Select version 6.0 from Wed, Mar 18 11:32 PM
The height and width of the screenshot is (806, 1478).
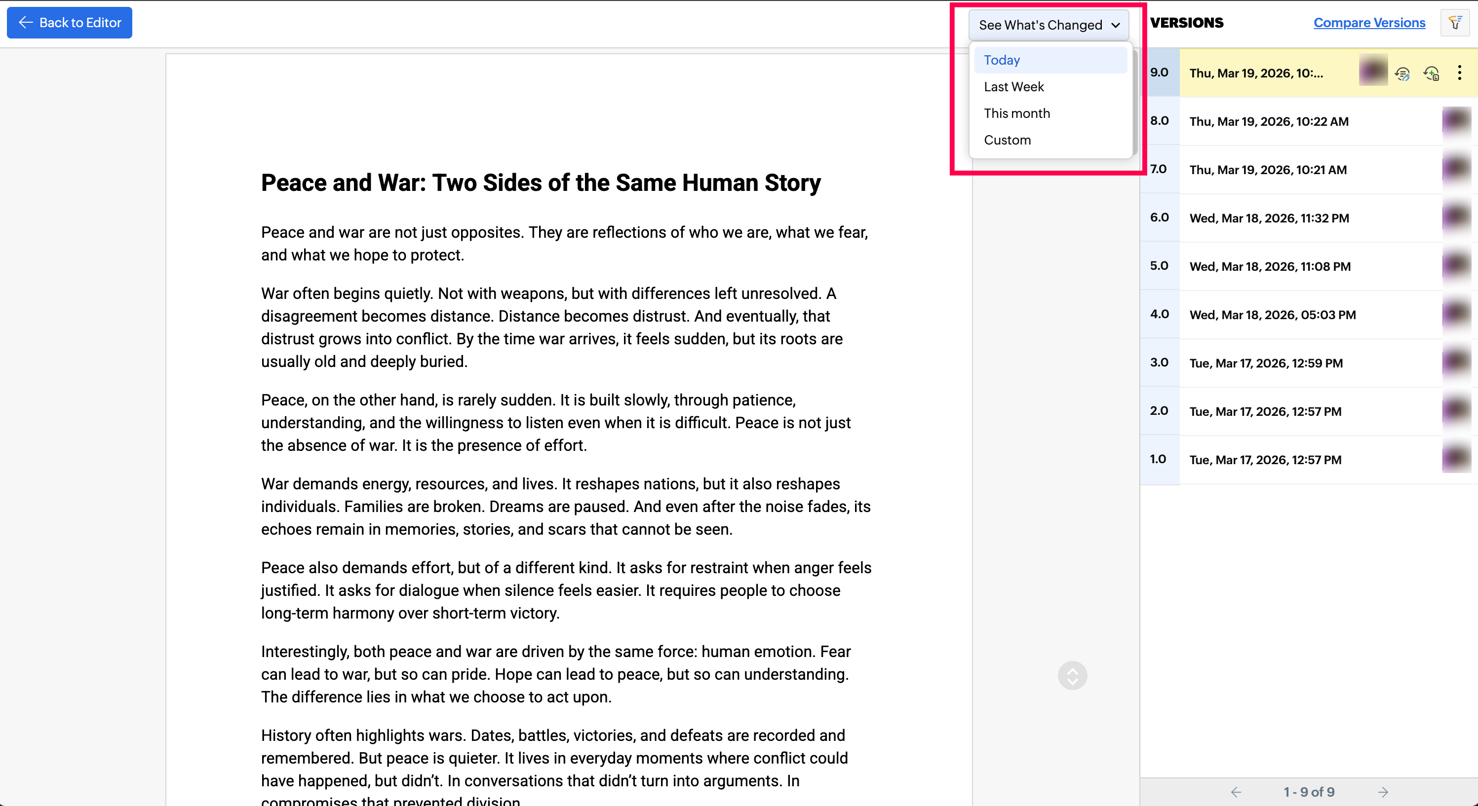pos(1269,219)
